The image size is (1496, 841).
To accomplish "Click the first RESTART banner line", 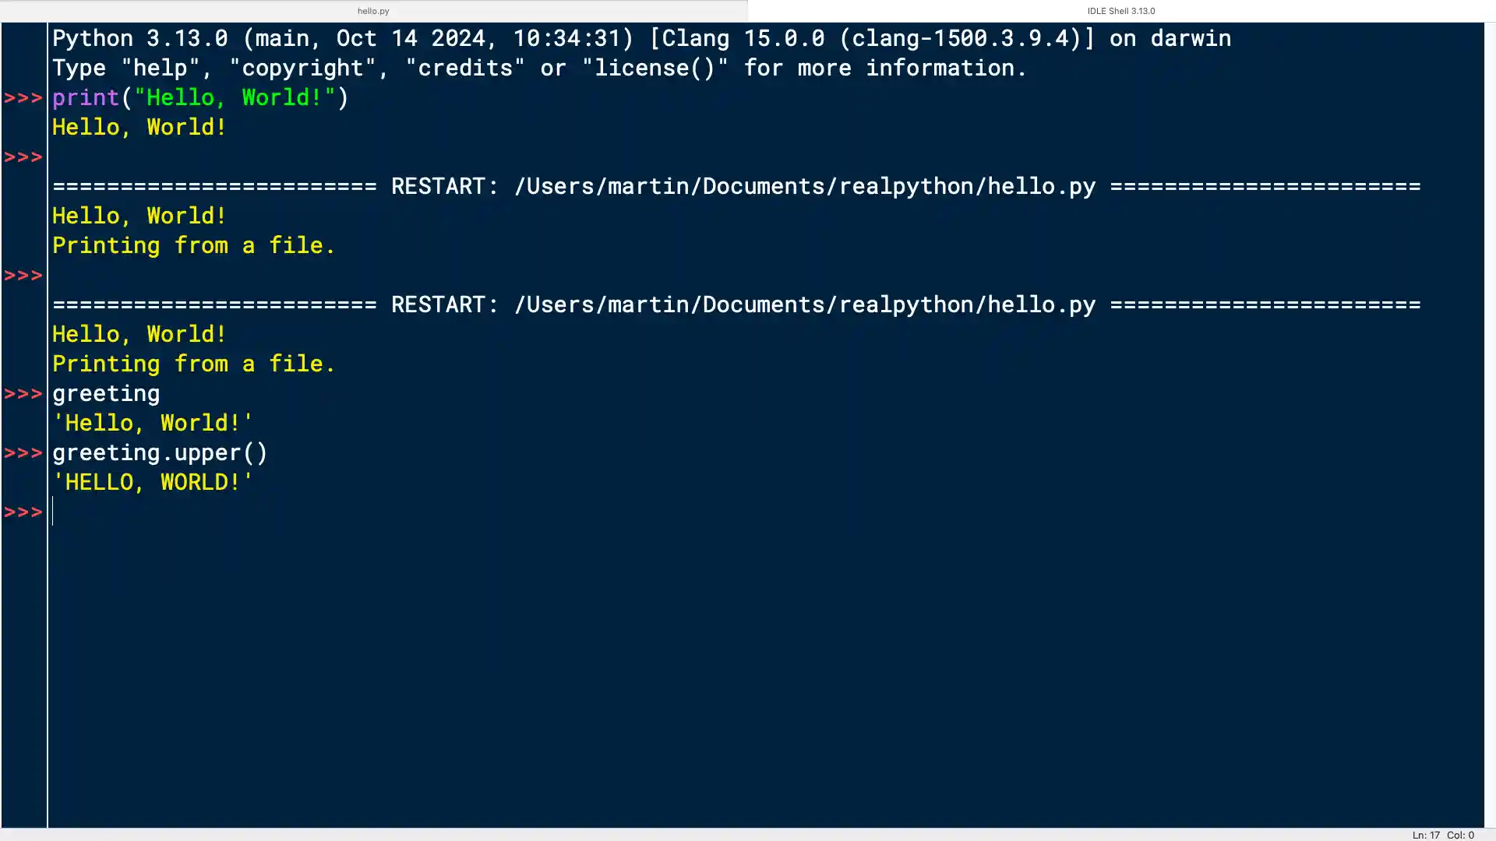I will (x=736, y=186).
